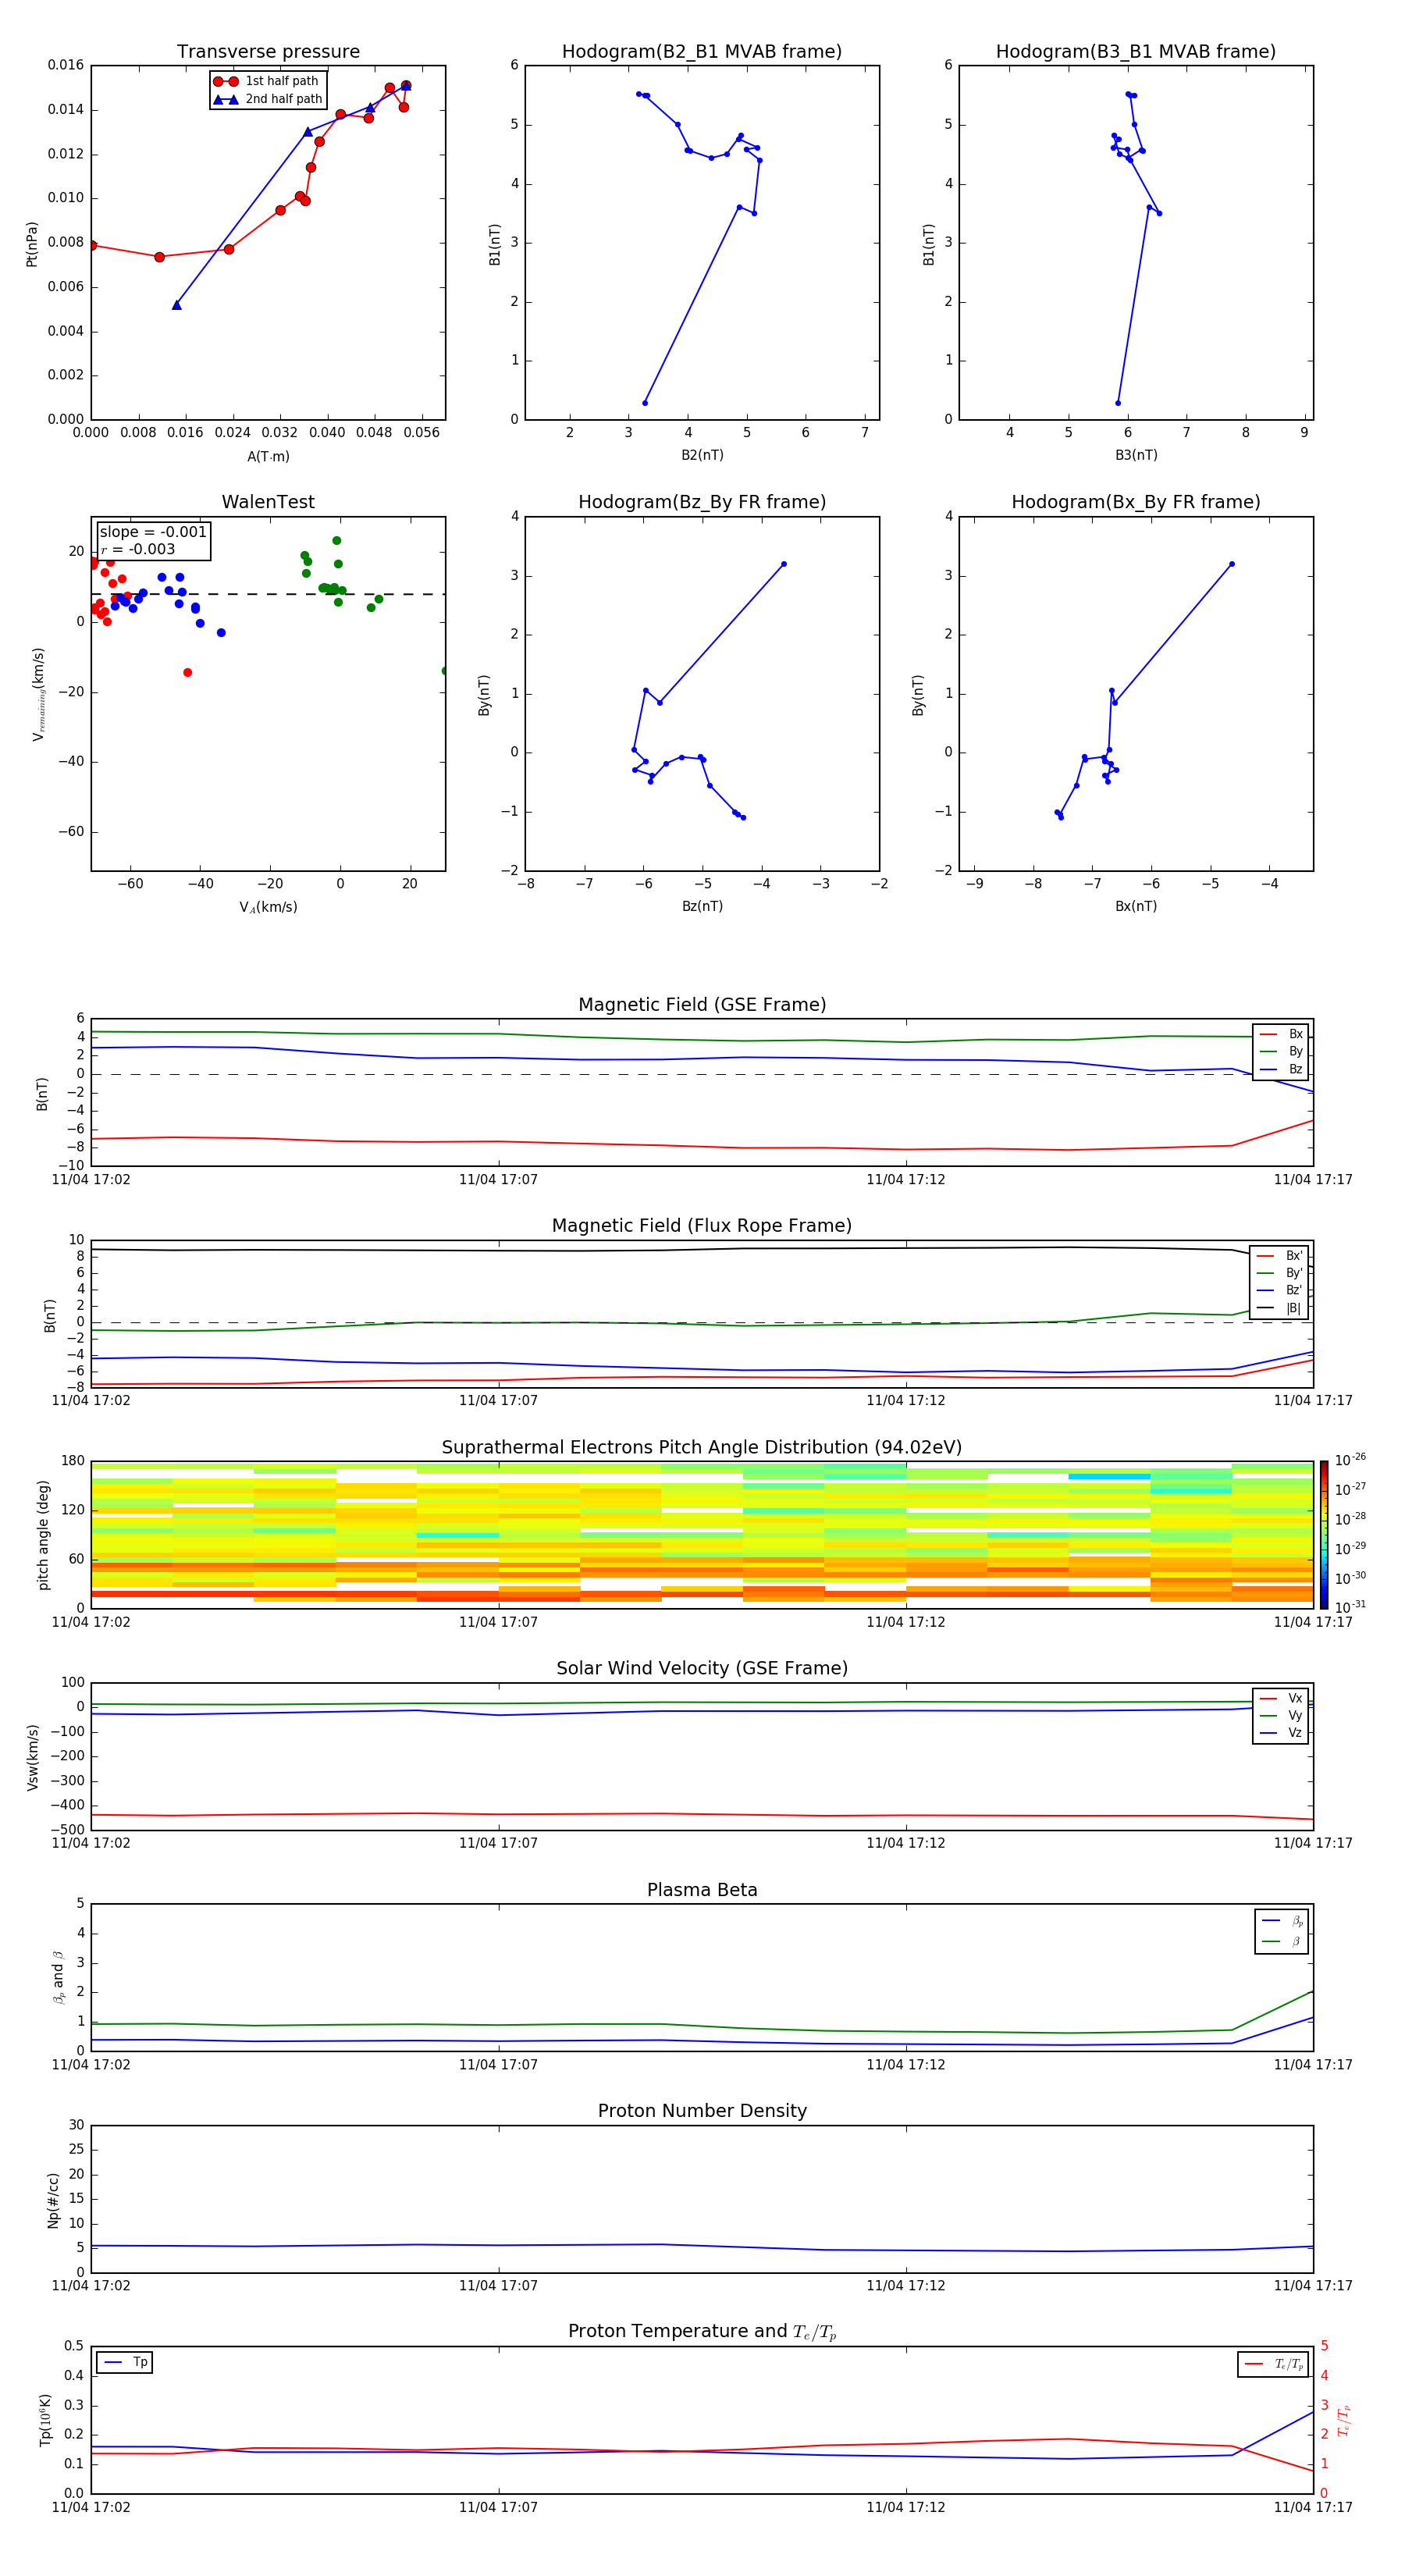
Task: Click the 'Hodogram(Bx_By FR frame)' title
Action: click(1136, 502)
